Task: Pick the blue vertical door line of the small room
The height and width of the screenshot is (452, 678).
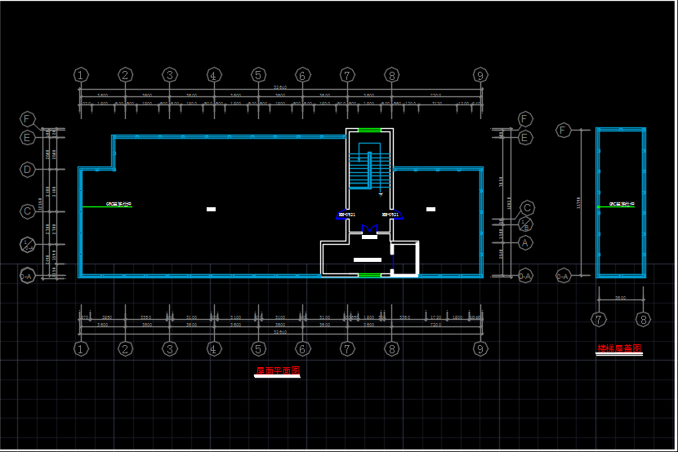Action: 393,262
